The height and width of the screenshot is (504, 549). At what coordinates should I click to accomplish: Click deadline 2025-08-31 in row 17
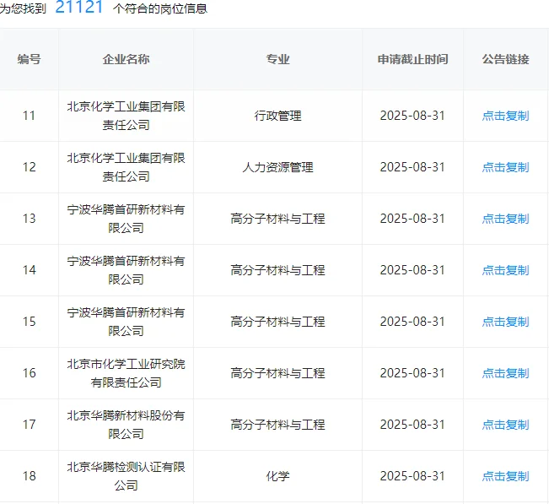(x=412, y=425)
